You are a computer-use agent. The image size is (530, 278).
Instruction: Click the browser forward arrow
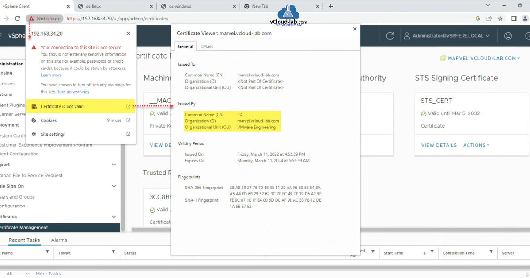click(x=6, y=19)
